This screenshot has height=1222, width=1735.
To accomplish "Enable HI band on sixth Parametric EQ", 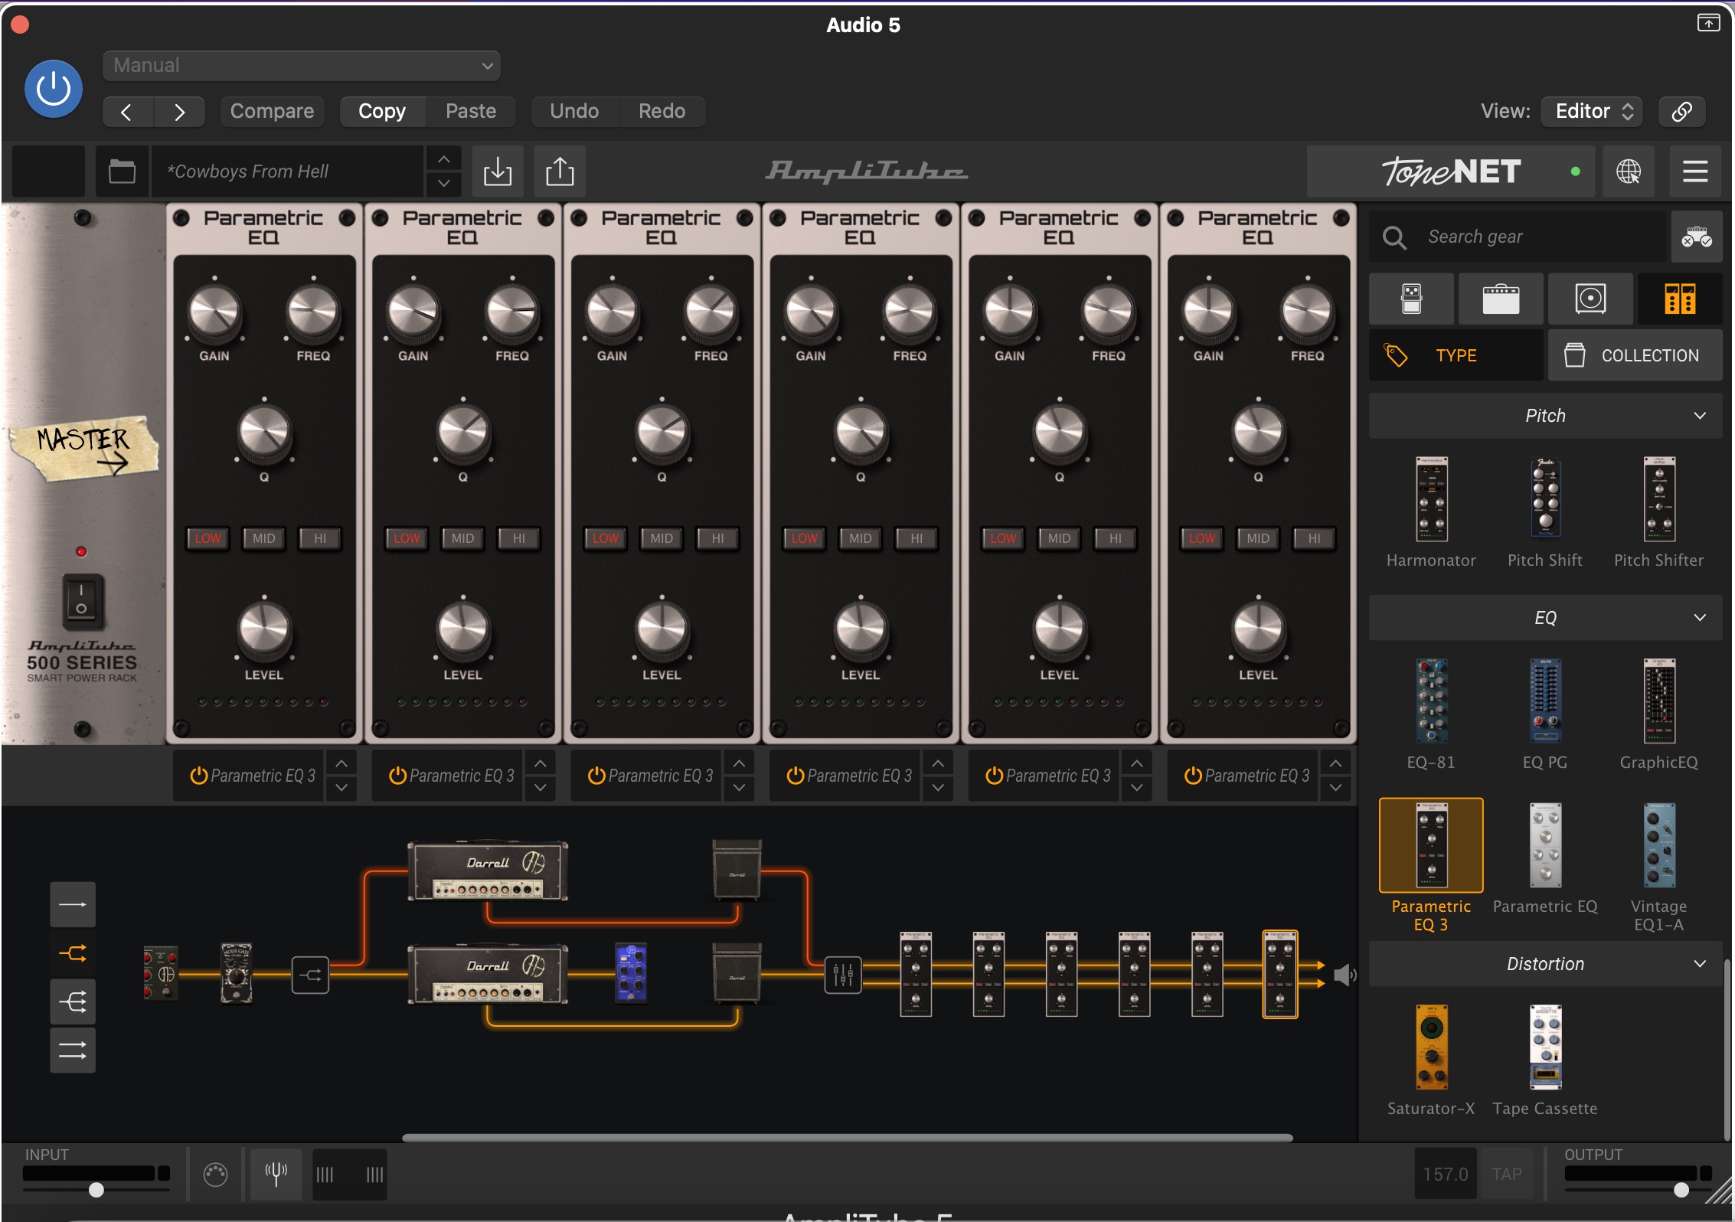I will tap(1314, 538).
